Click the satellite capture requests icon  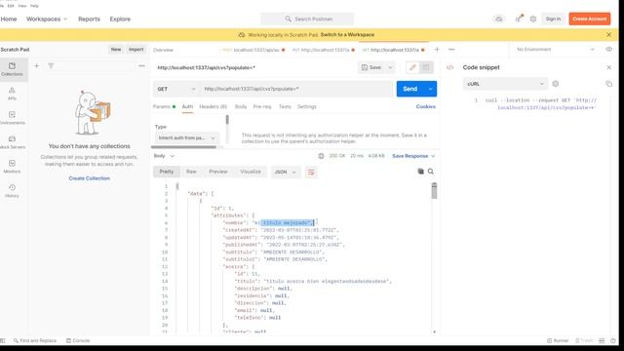click(519, 19)
